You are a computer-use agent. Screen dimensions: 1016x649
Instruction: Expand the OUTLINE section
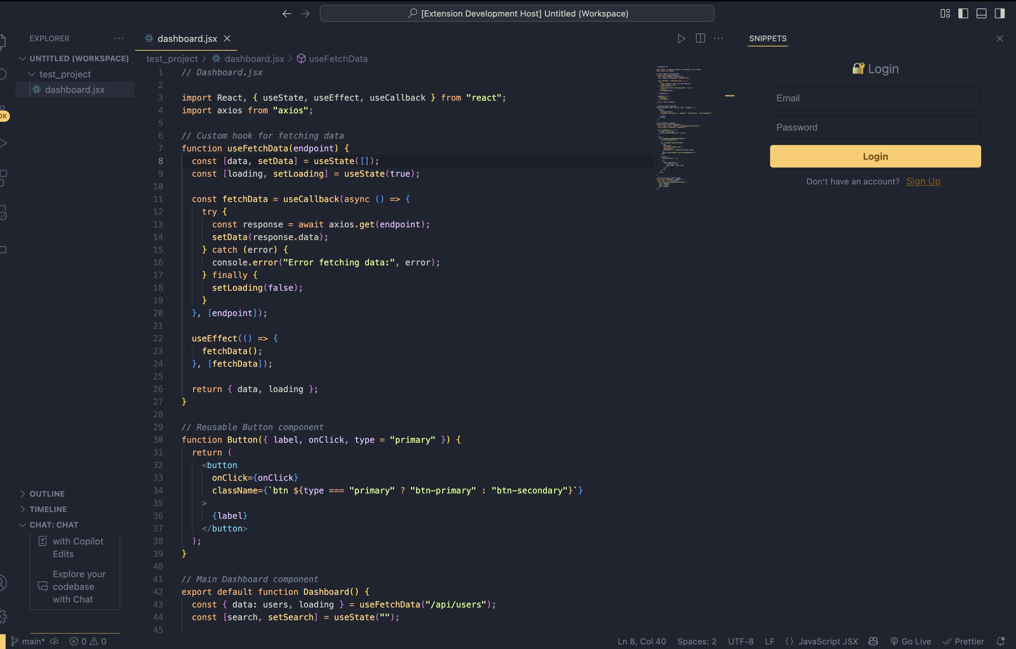47,493
